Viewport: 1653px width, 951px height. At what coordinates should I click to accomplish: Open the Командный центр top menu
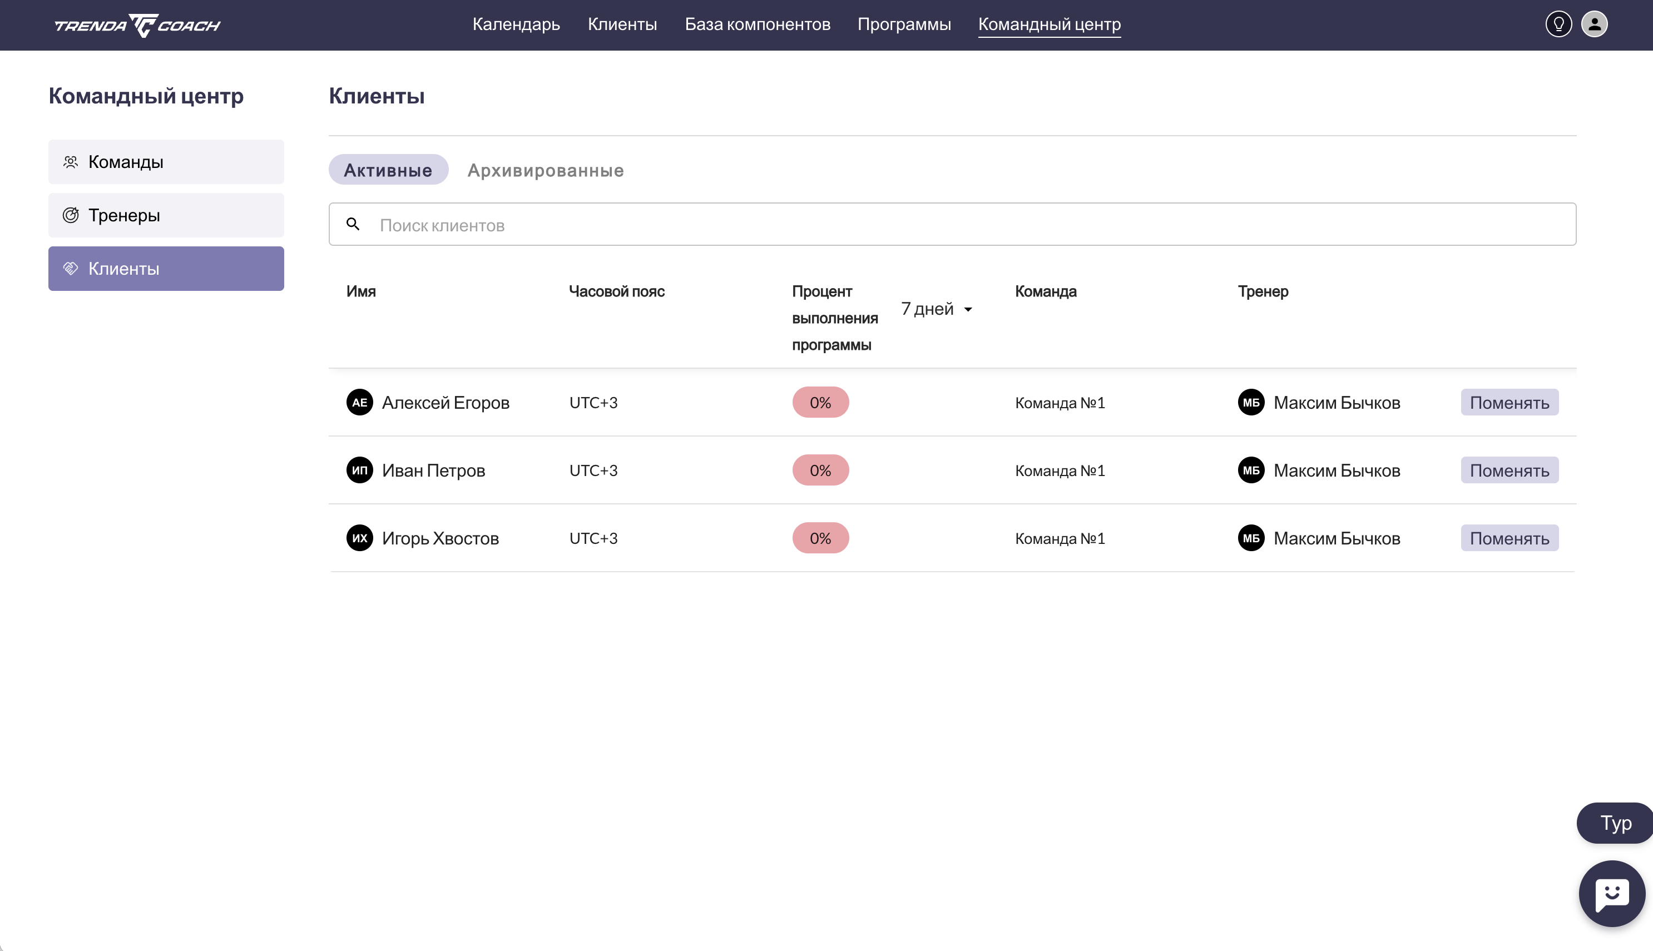tap(1049, 25)
